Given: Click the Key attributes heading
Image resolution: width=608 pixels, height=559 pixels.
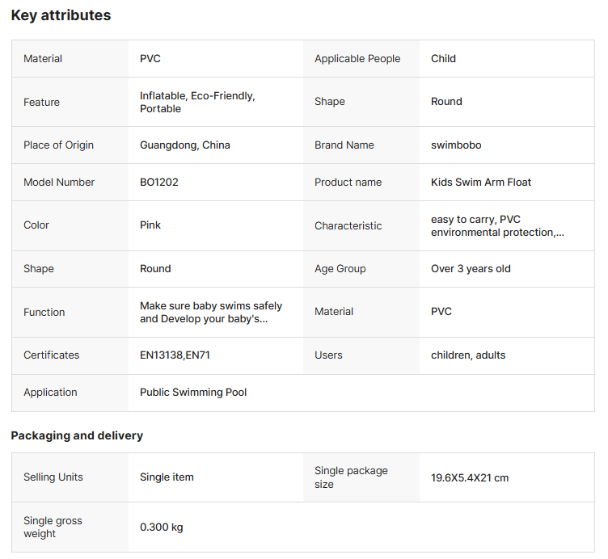Looking at the screenshot, I should [61, 15].
